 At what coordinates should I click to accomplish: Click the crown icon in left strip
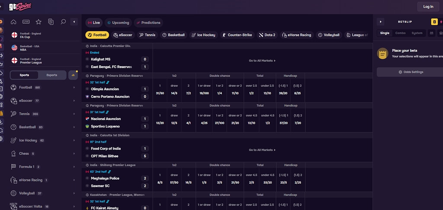tap(1, 64)
